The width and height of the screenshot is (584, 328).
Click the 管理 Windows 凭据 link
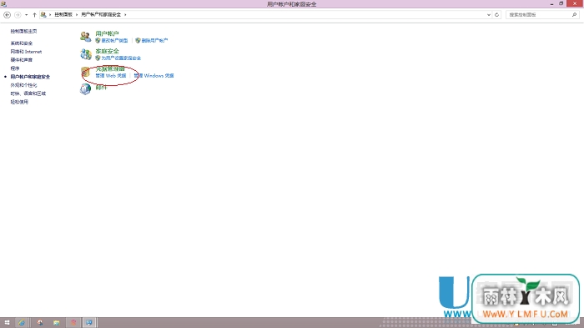coord(154,76)
